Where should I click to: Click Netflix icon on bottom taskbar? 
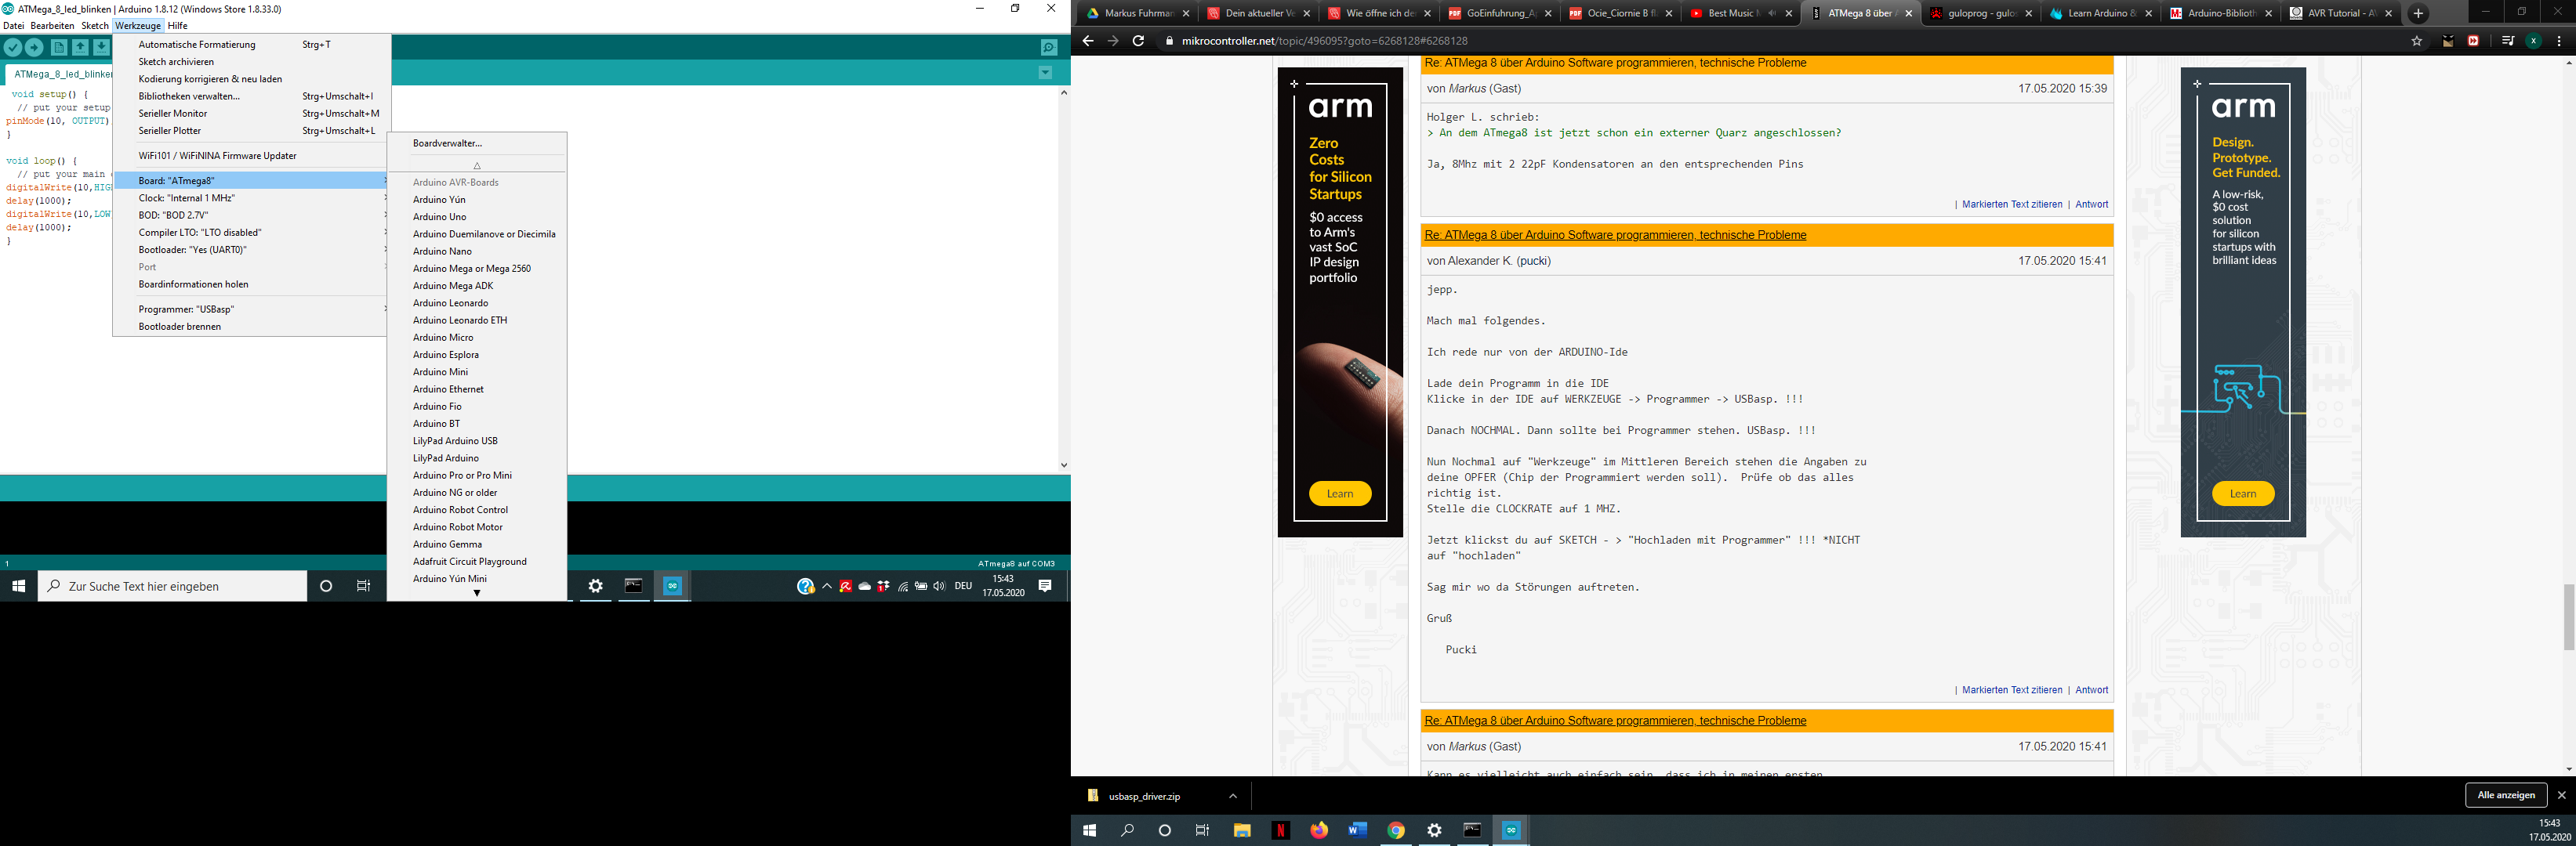click(x=1280, y=830)
